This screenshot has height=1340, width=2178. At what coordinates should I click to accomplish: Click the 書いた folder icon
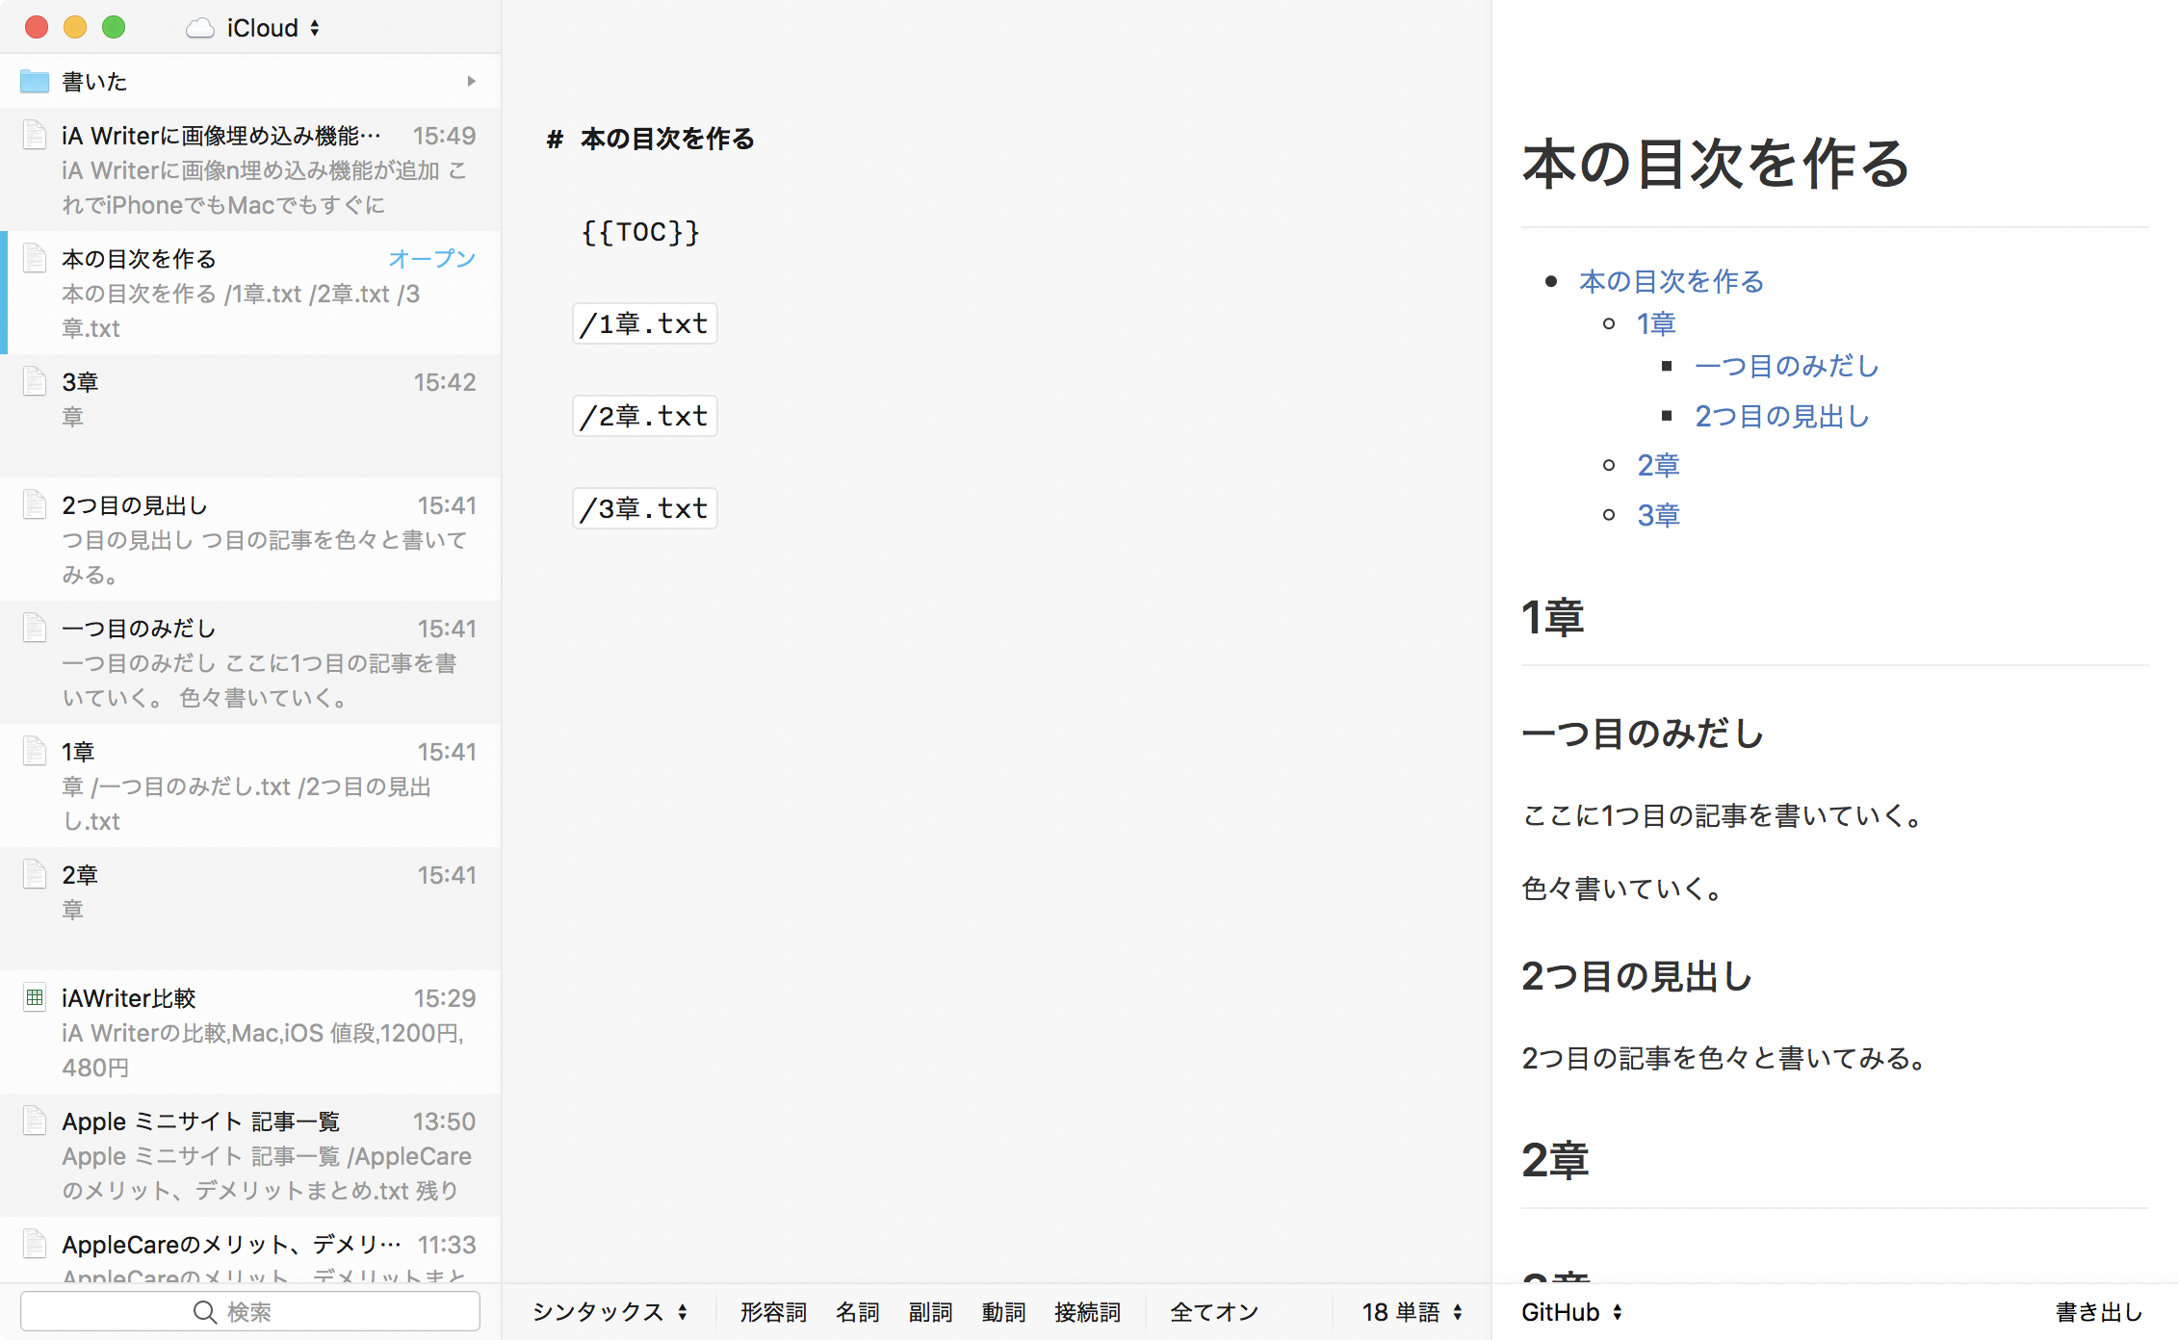click(x=35, y=82)
